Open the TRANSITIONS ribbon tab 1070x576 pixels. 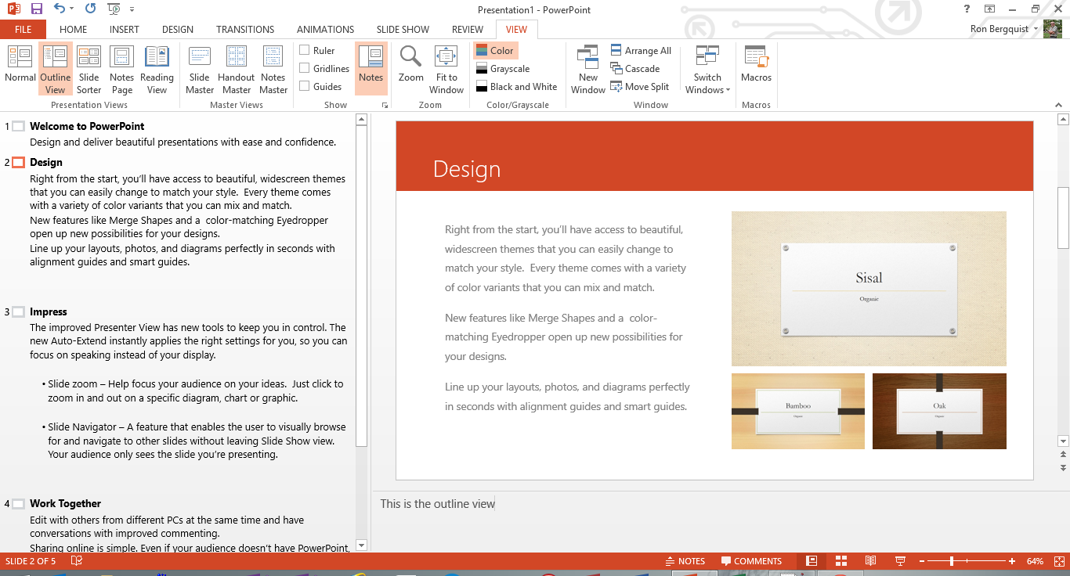coord(245,30)
